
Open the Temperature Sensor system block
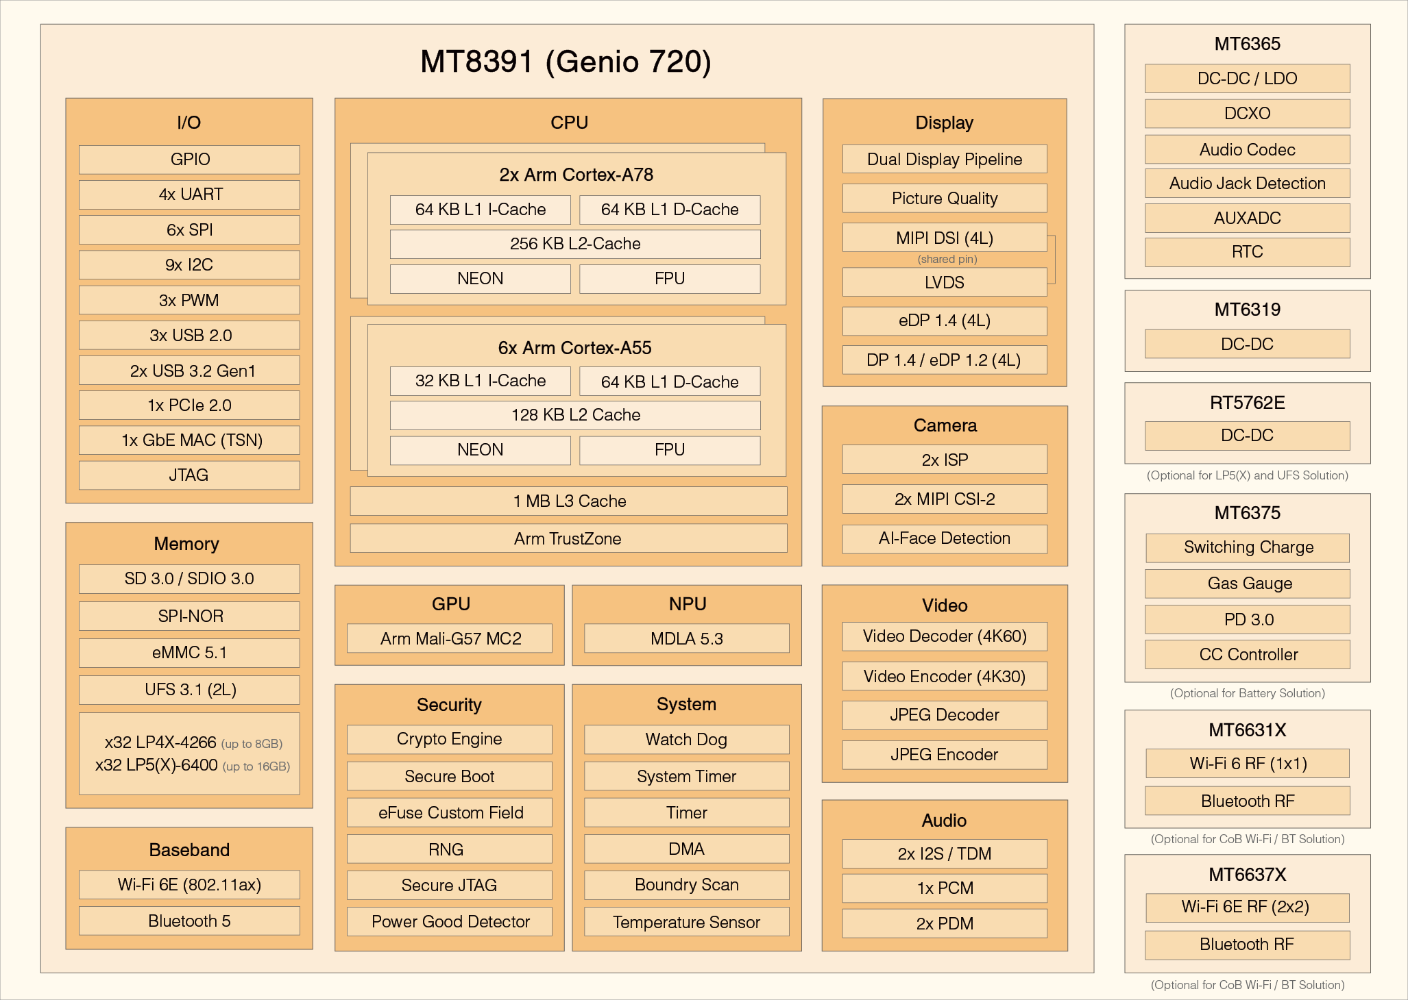pos(686,922)
